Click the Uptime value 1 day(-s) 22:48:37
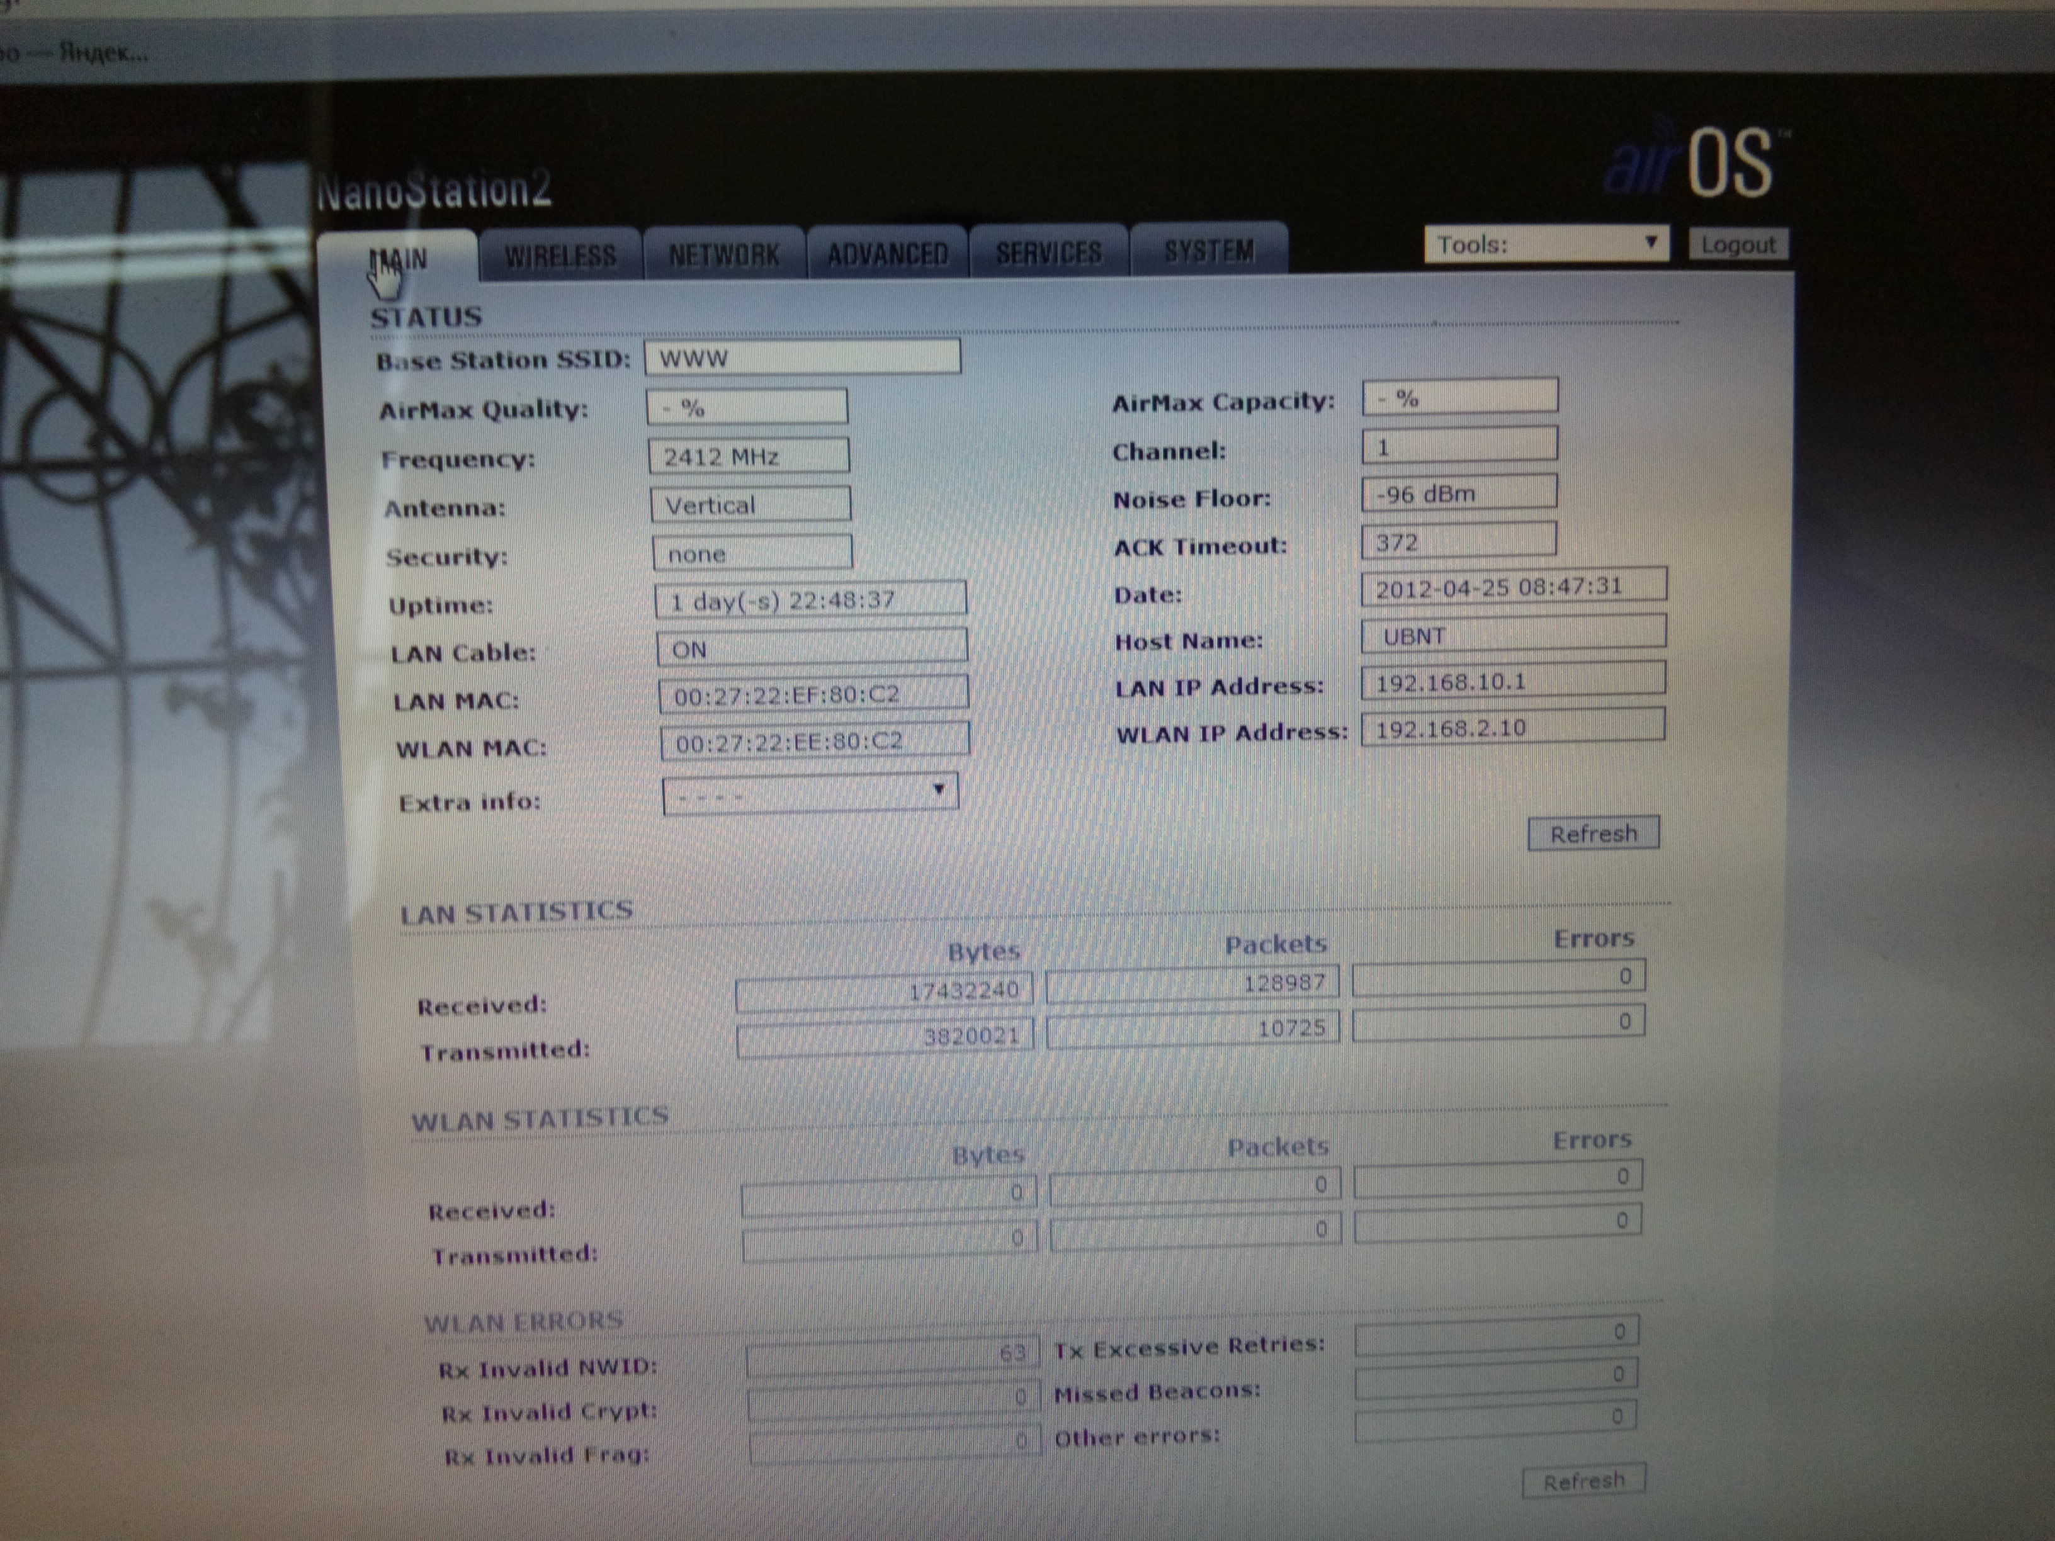 click(810, 599)
